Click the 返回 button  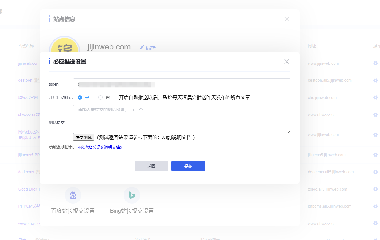[x=151, y=166]
